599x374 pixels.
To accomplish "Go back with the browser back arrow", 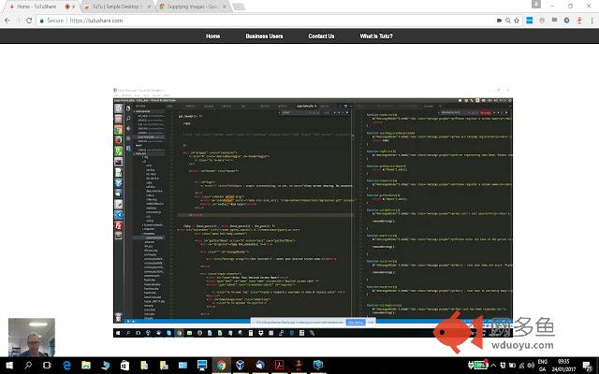I will pyautogui.click(x=7, y=21).
